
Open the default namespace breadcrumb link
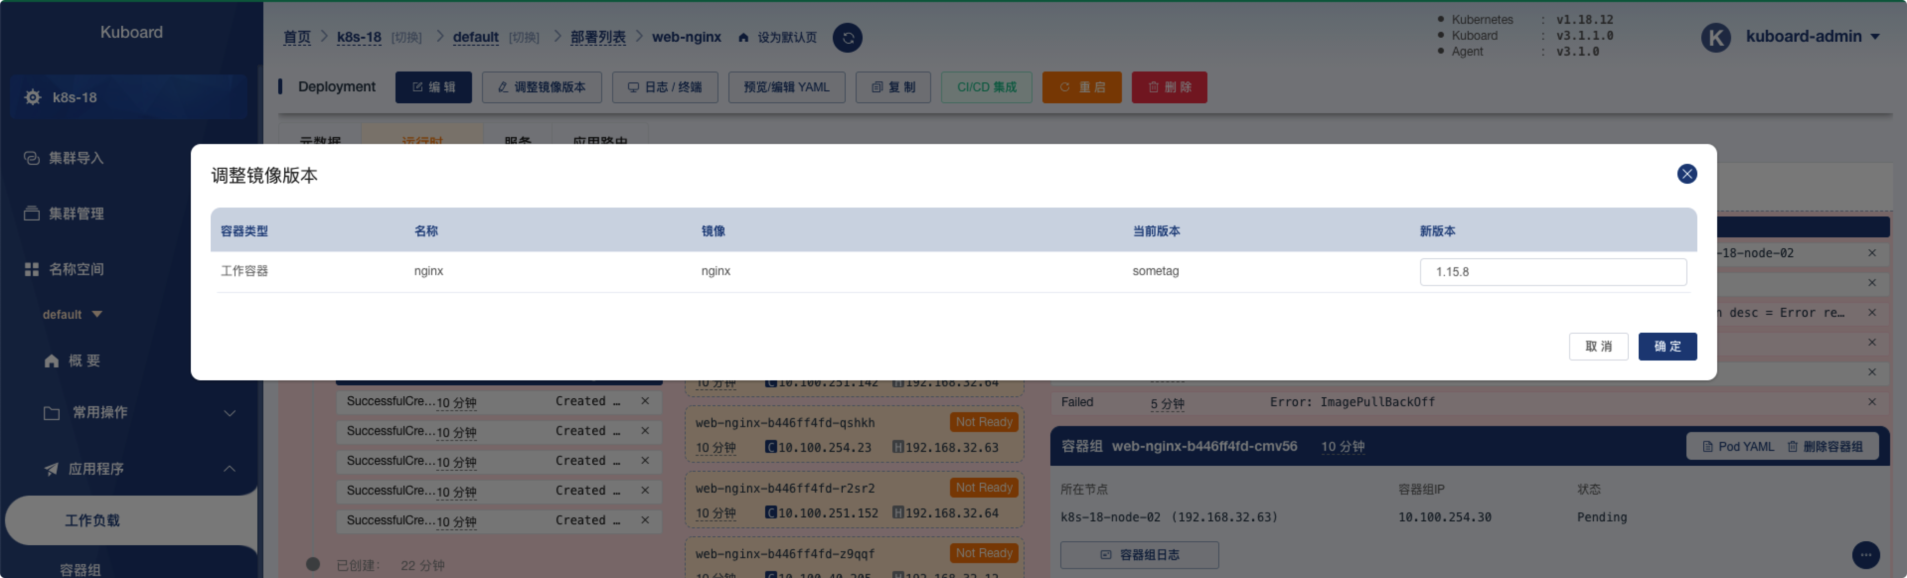point(476,37)
